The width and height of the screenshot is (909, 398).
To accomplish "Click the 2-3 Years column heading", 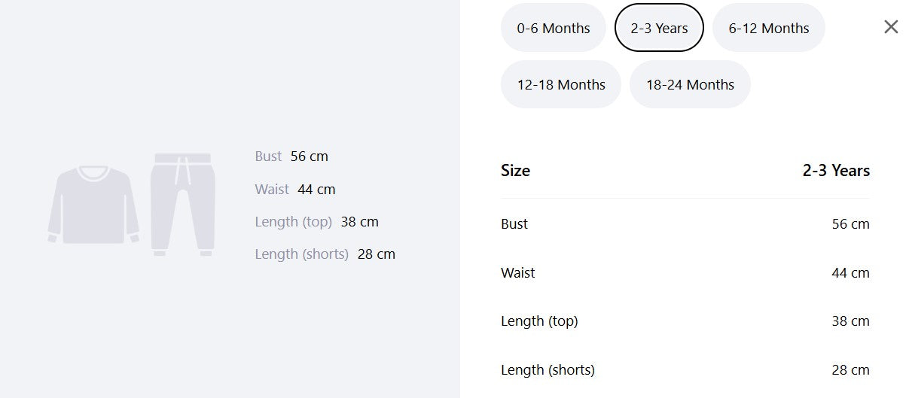I will pos(836,170).
